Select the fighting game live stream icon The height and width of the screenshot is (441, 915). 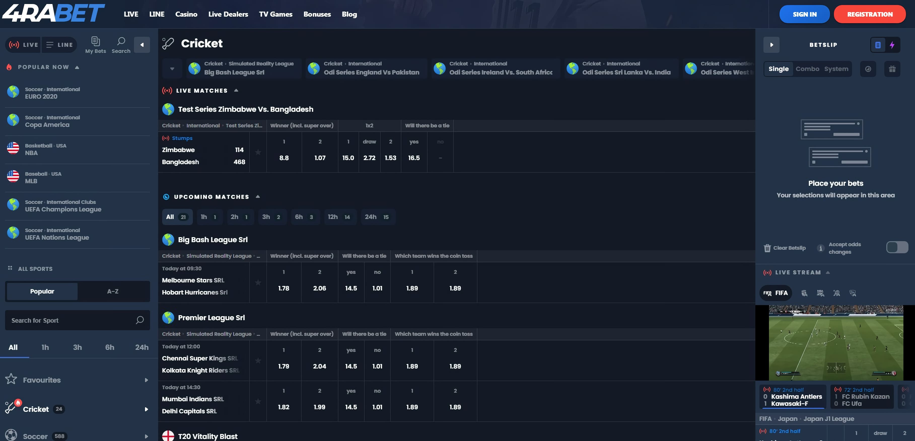804,293
